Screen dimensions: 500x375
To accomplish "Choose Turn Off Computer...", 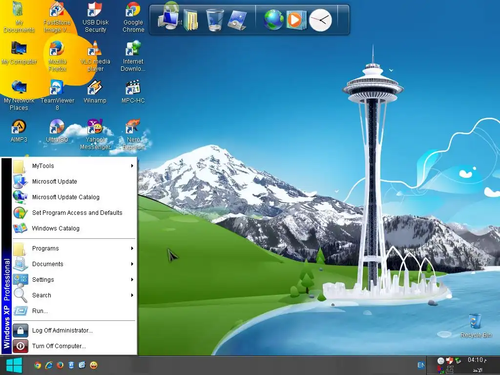I will pyautogui.click(x=75, y=346).
